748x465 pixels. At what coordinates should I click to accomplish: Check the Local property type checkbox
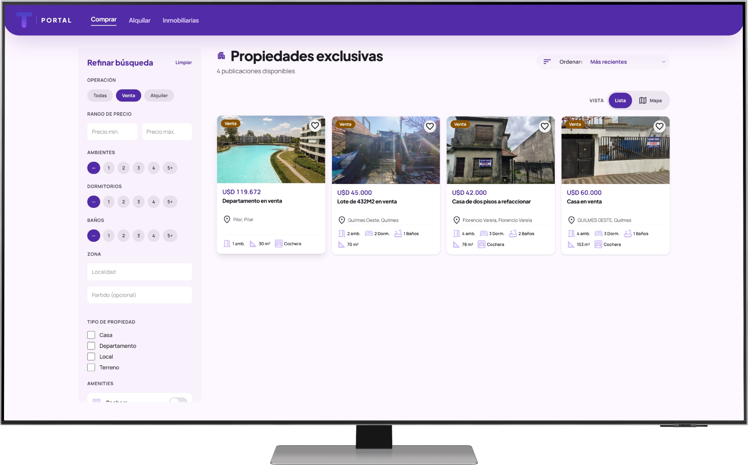point(91,357)
